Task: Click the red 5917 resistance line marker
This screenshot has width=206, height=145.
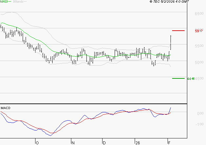Action: [178, 31]
